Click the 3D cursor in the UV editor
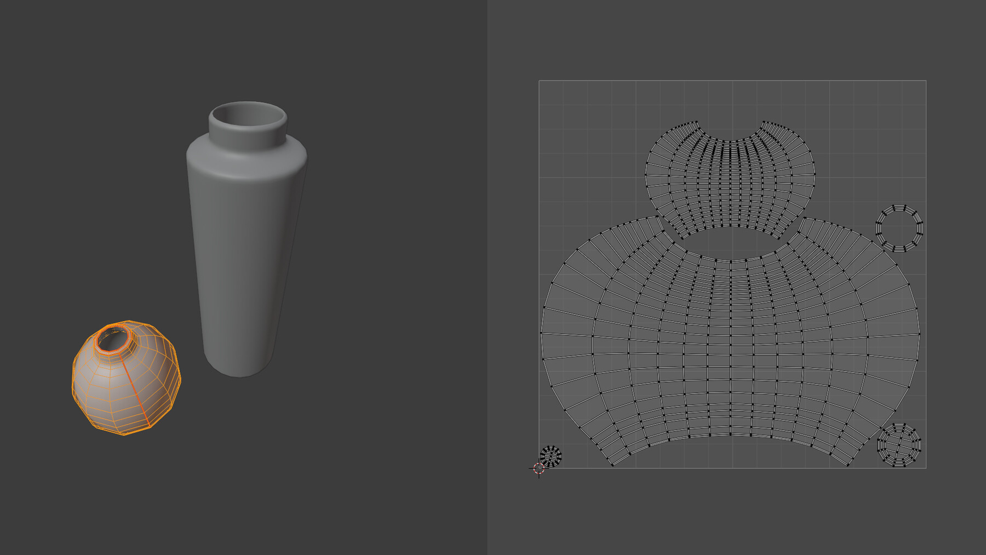The image size is (986, 555). pyautogui.click(x=538, y=468)
